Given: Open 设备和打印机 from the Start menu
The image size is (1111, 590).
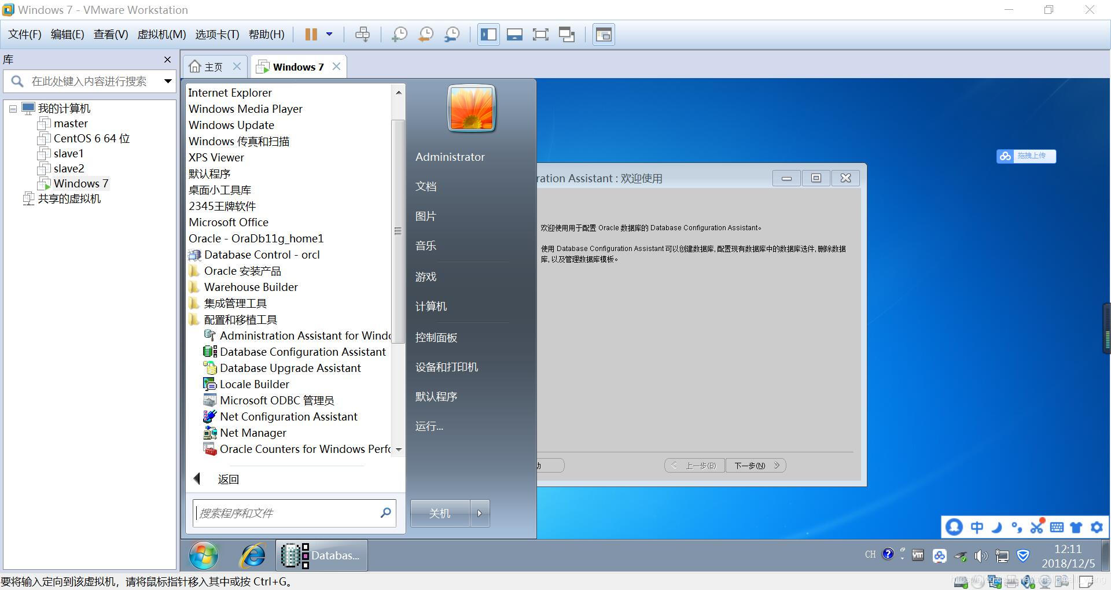Looking at the screenshot, I should click(x=447, y=367).
